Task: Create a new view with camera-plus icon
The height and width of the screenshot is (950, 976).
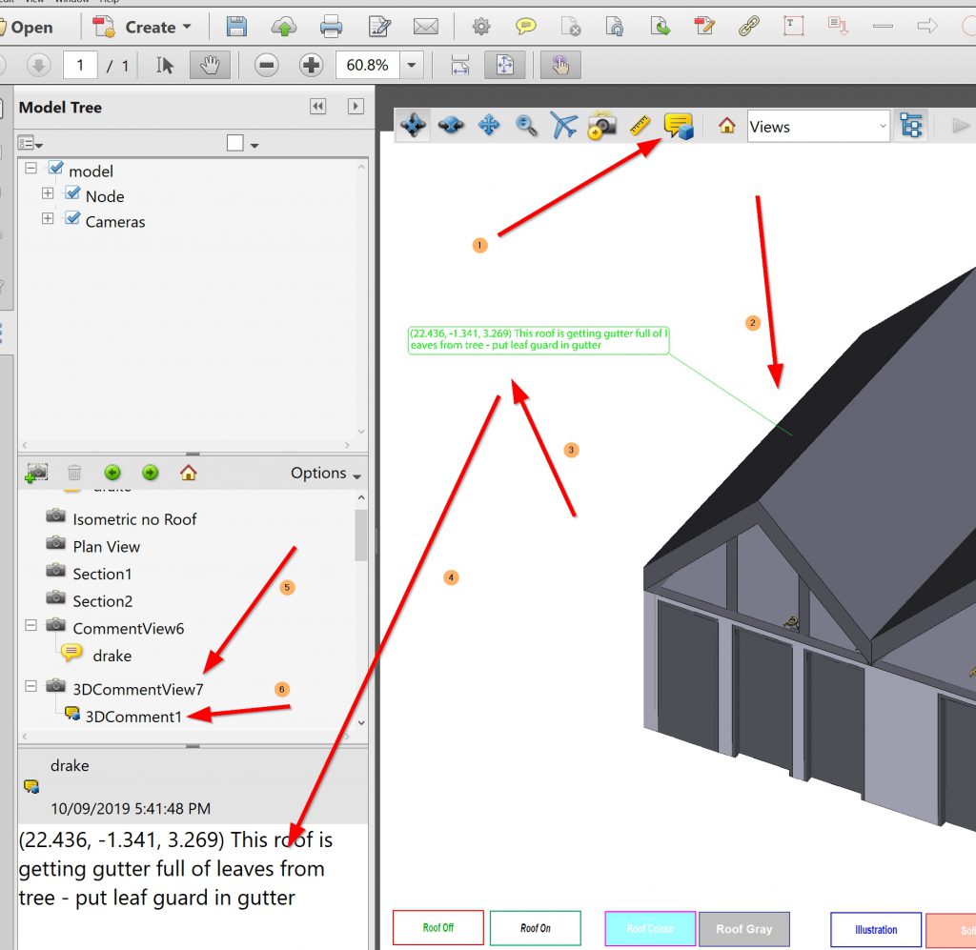Action: pyautogui.click(x=36, y=473)
